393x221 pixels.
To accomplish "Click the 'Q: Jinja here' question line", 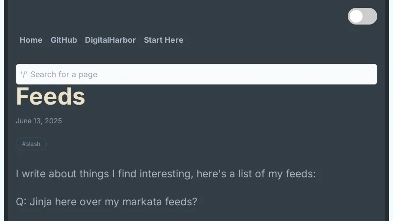I will (x=106, y=202).
